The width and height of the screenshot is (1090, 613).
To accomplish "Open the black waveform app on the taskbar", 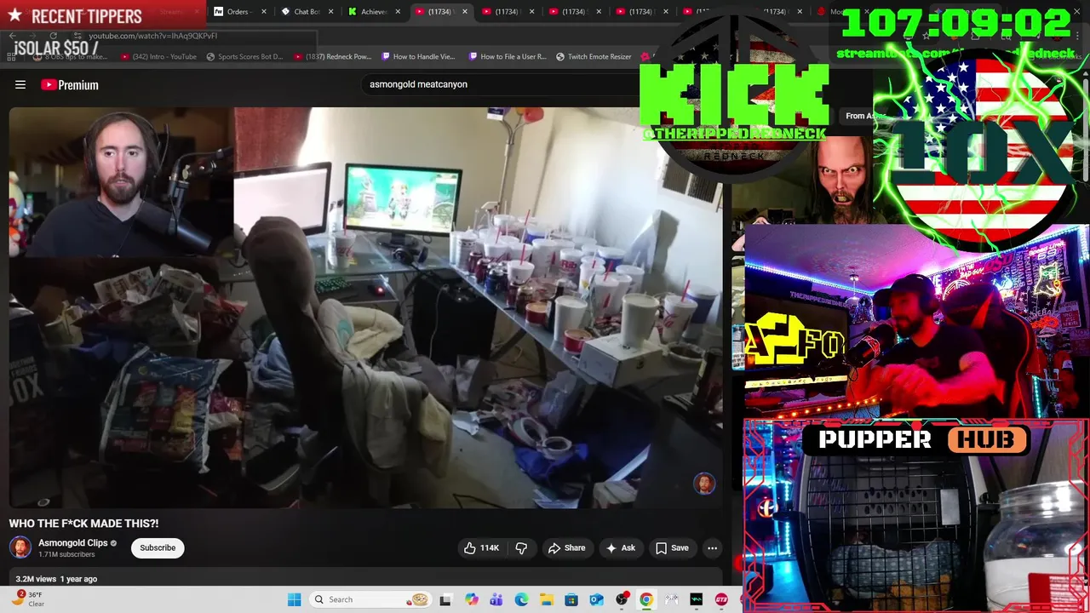I will (697, 599).
